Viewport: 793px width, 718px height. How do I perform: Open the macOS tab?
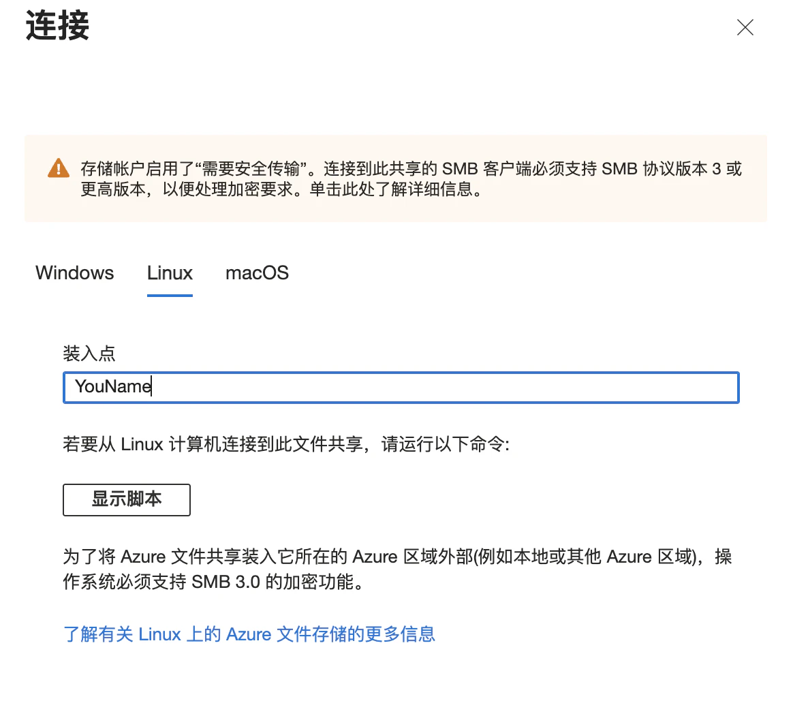click(x=257, y=272)
